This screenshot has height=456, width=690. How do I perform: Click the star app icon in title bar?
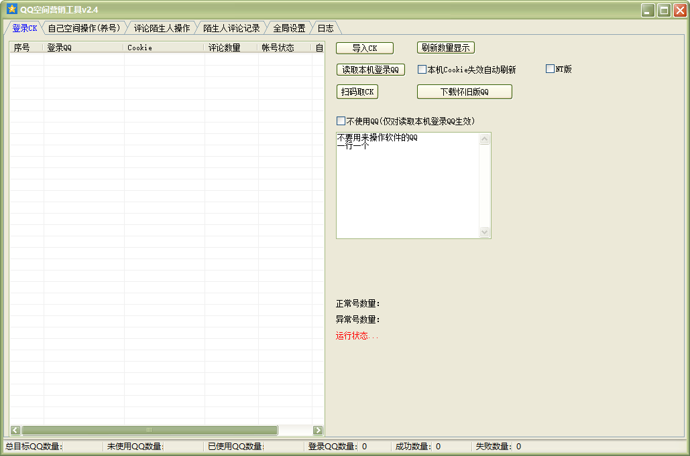pyautogui.click(x=12, y=9)
